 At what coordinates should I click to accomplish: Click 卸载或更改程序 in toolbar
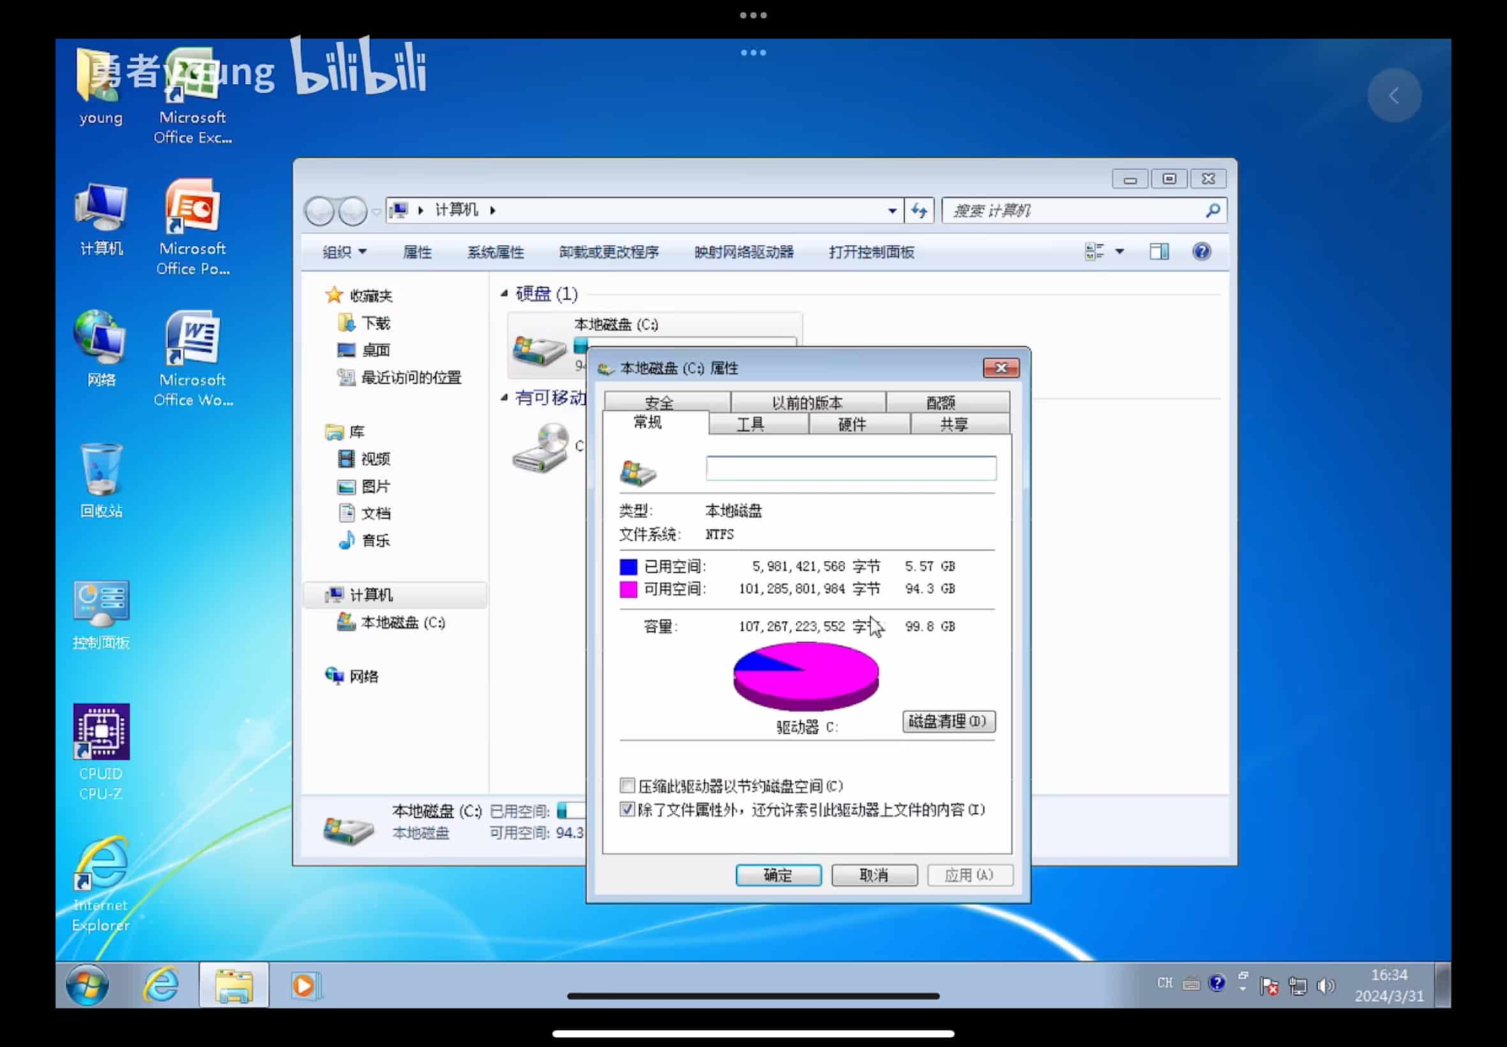pos(609,252)
